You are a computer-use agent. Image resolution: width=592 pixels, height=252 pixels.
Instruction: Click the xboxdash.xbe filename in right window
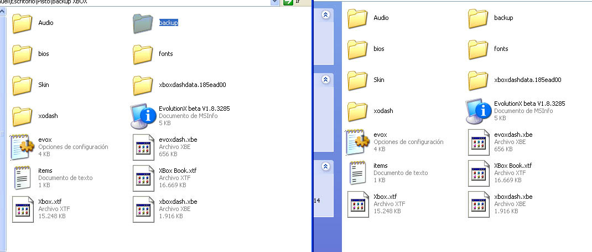click(x=513, y=197)
